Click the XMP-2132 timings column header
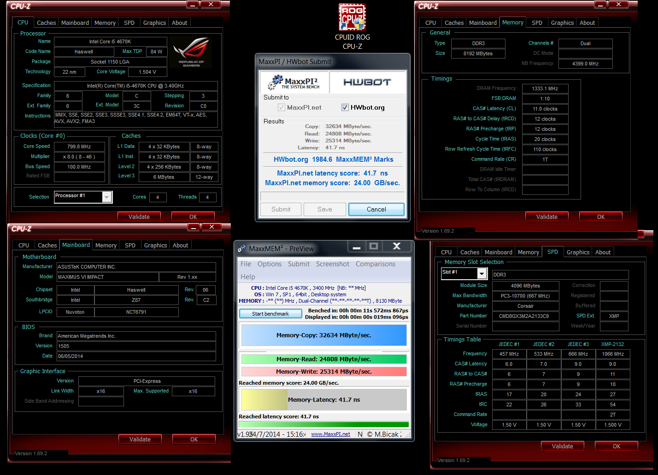Screen dimensions: 658x475 pos(612,344)
